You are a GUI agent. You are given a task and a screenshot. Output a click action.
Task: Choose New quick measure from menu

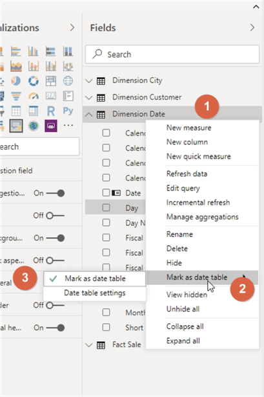click(x=198, y=157)
